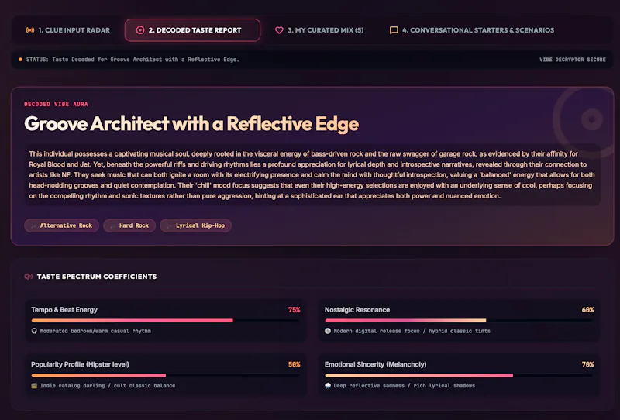
Task: Click the disc icon under Nostalgic Resonance
Action: pos(327,331)
